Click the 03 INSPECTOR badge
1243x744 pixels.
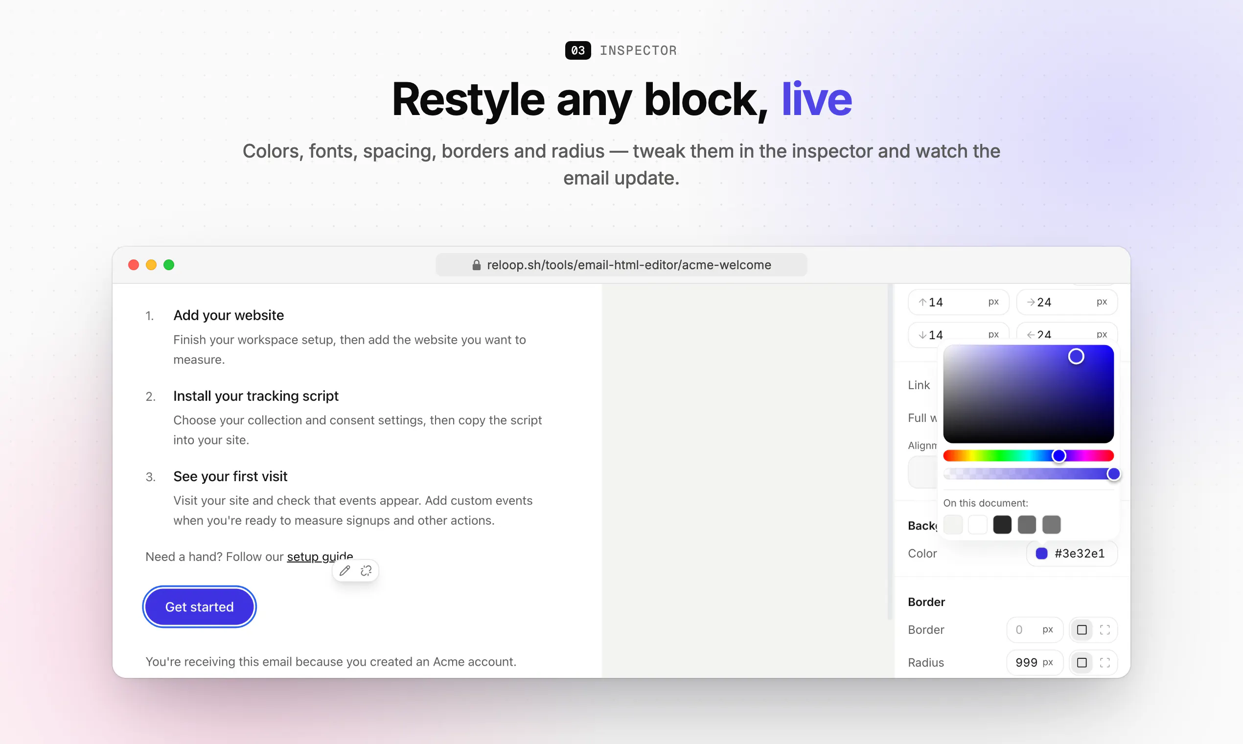[x=621, y=50]
